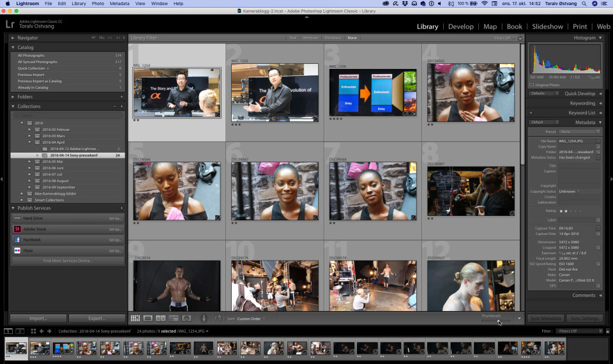Image resolution: width=613 pixels, height=364 pixels.
Task: Click the Flickr publish service icon
Action: tap(17, 250)
